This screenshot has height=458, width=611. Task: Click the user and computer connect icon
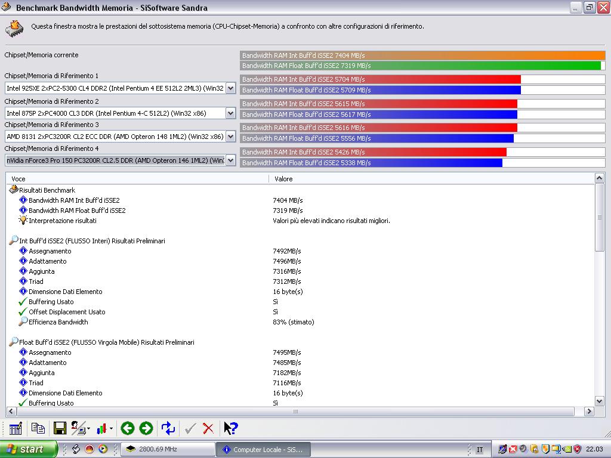click(x=79, y=428)
